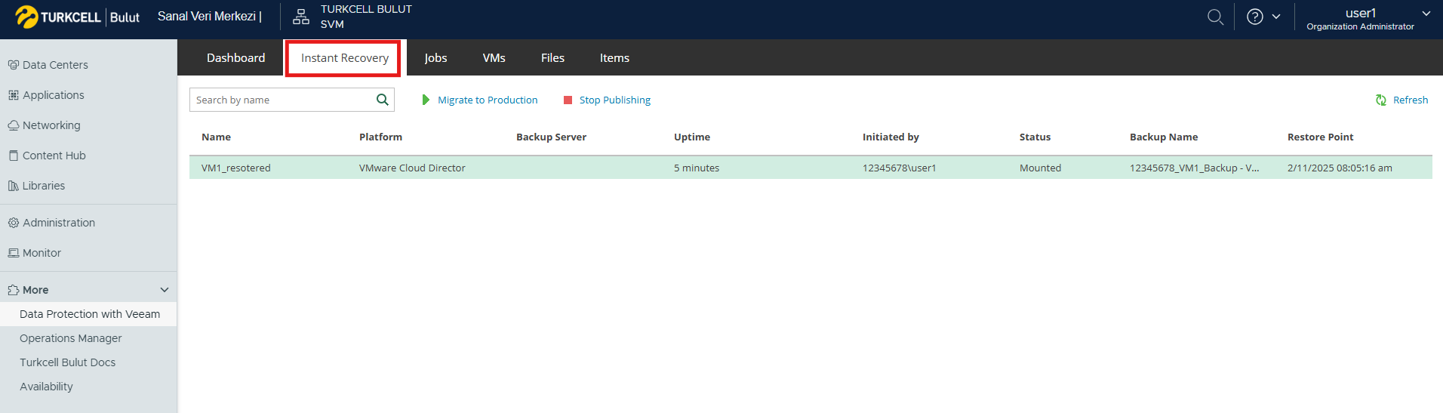The height and width of the screenshot is (413, 1443).
Task: Click the green Migrate play icon
Action: point(426,100)
